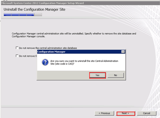Viewport: 160px width, 118px height.
Task: Click the uninstall confirmation question text
Action: point(84,62)
